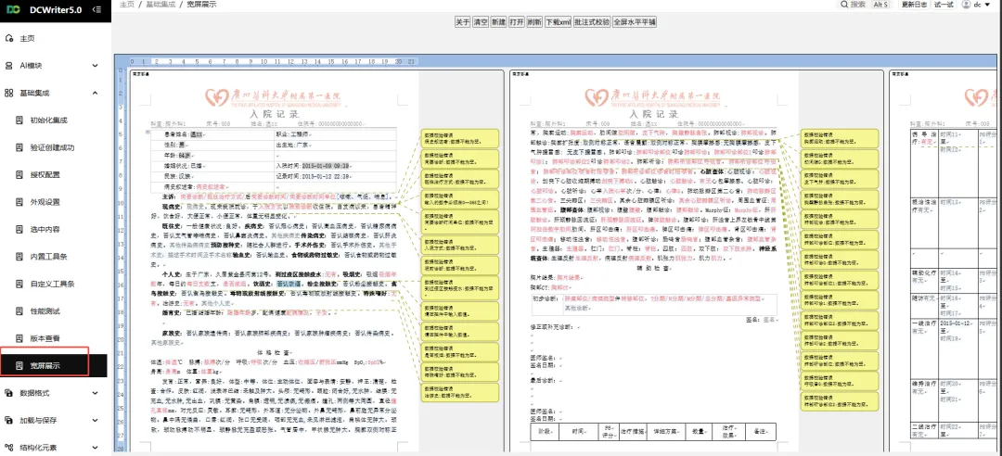Click the 入院记录 title on first page
This screenshot has width=1002, height=456.
click(x=274, y=114)
